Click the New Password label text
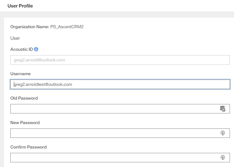This screenshot has width=234, height=167. pos(25,123)
